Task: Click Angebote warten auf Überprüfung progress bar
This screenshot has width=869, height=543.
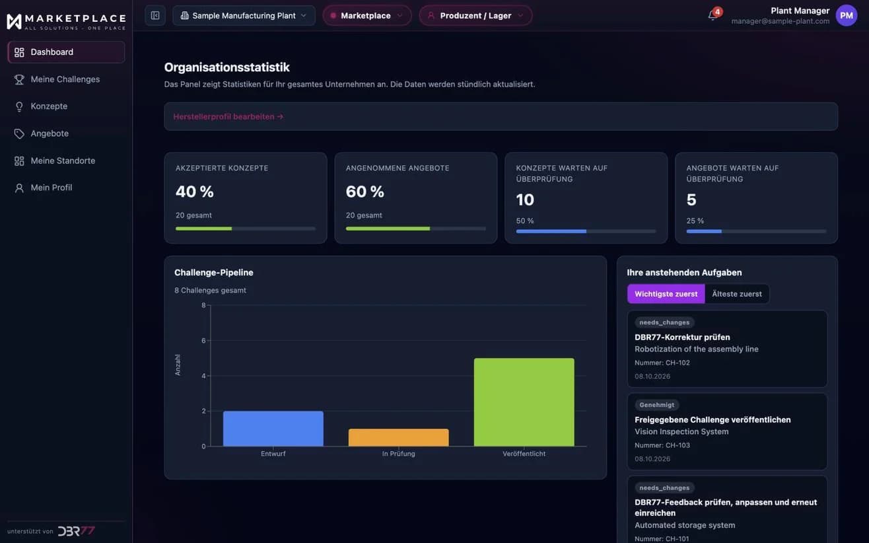Action: coord(757,231)
